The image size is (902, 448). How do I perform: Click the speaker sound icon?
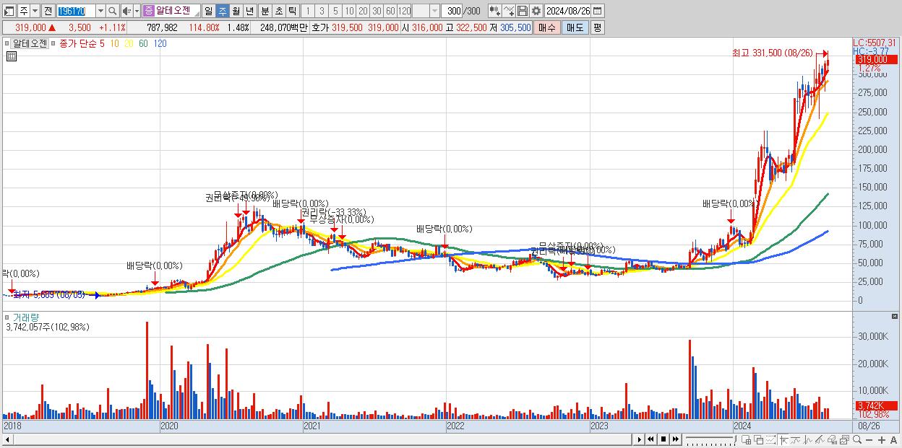(126, 11)
